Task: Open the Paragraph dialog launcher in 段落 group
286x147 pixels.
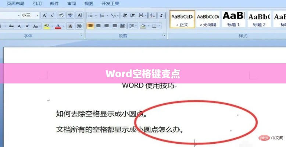Action: point(164,35)
